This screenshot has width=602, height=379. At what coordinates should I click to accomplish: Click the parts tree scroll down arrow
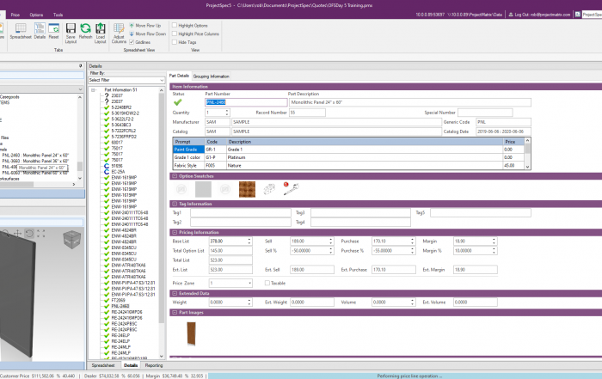click(x=162, y=357)
